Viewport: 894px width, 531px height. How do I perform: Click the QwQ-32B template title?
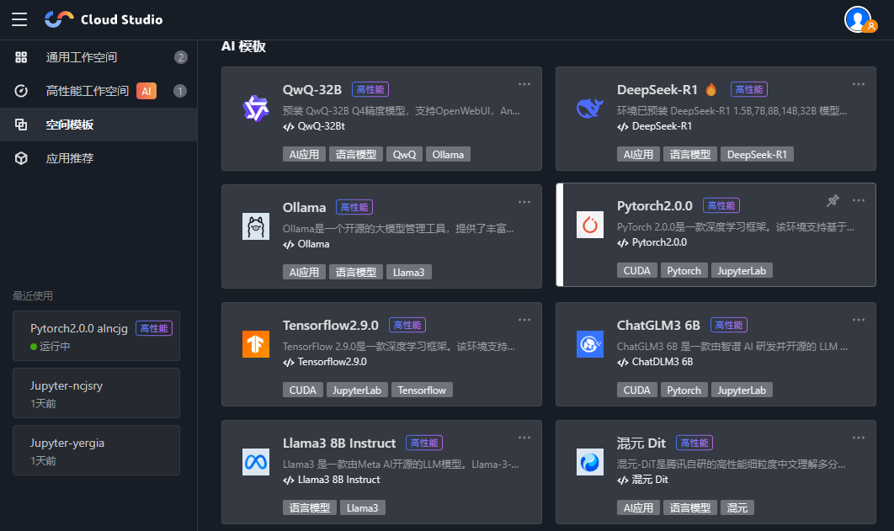click(x=311, y=89)
